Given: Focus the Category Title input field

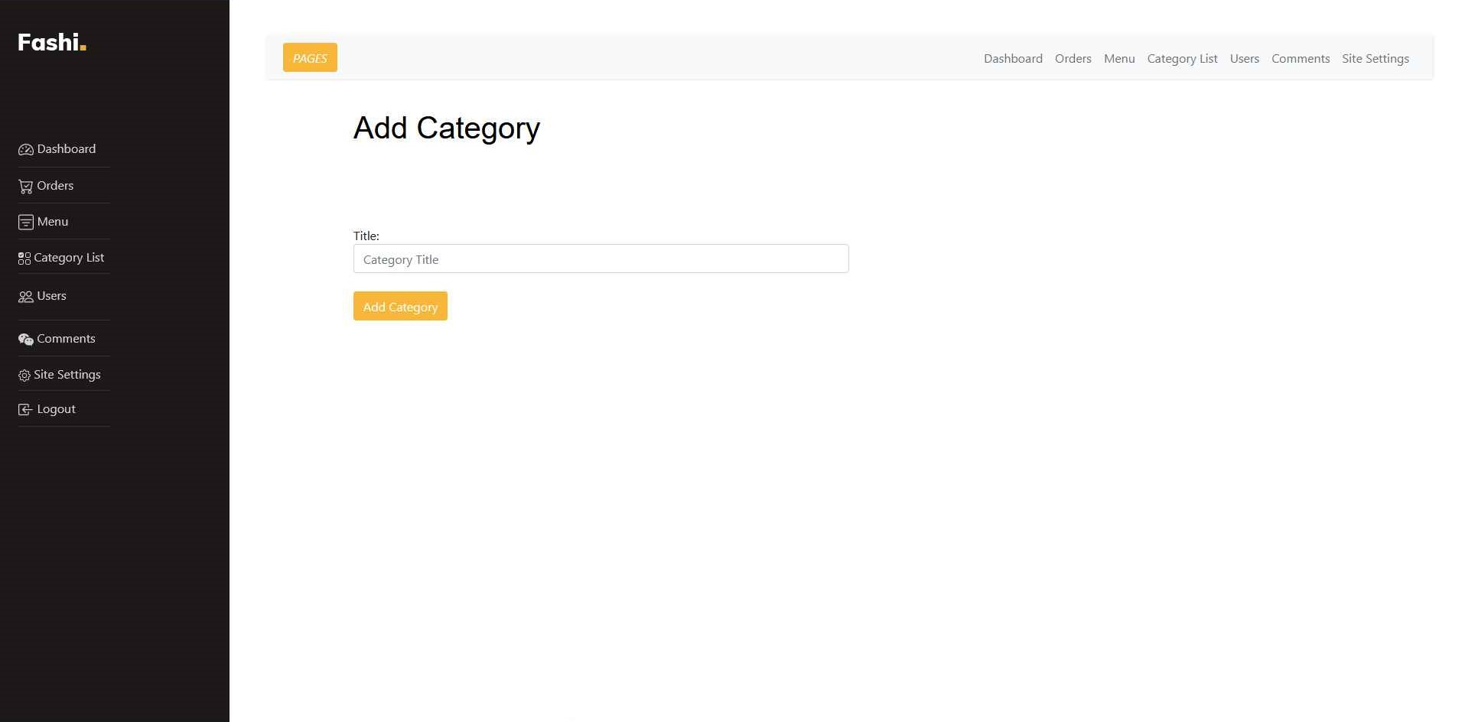Looking at the screenshot, I should click(601, 259).
